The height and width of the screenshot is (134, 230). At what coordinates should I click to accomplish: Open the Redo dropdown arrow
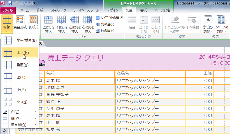pyautogui.click(x=29, y=3)
